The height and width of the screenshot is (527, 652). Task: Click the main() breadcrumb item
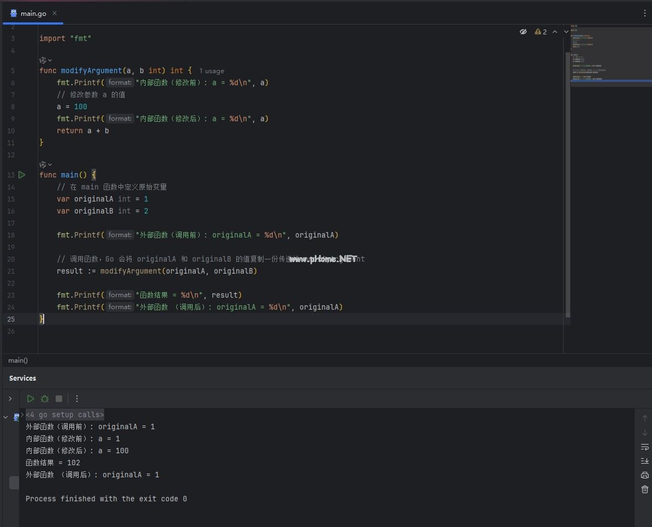18,360
